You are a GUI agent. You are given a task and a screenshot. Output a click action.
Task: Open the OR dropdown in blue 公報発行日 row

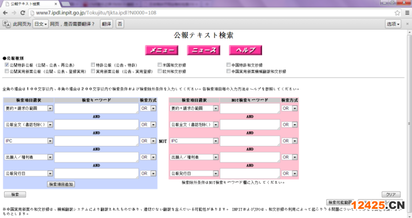click(148, 173)
